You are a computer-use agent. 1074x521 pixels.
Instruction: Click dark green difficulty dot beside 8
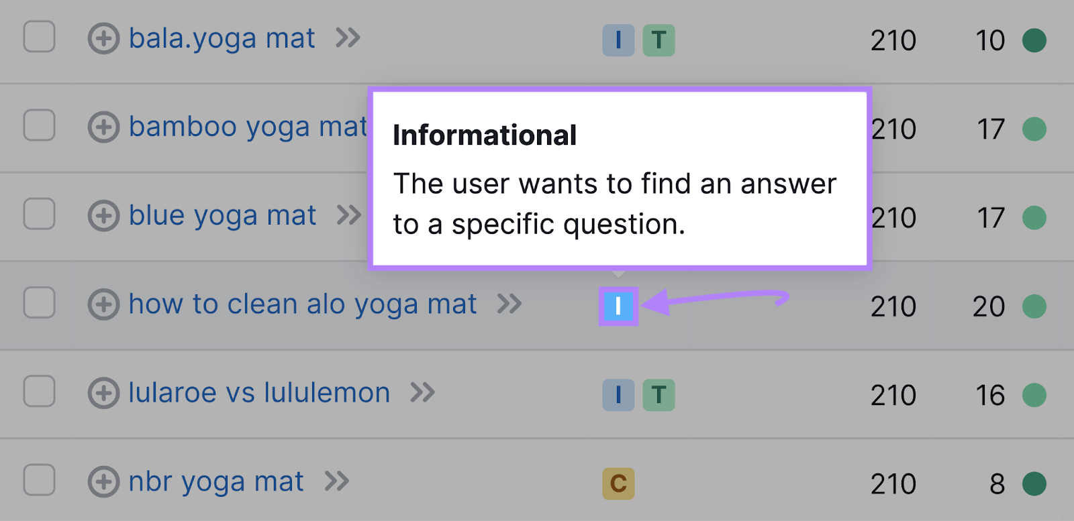(1034, 483)
